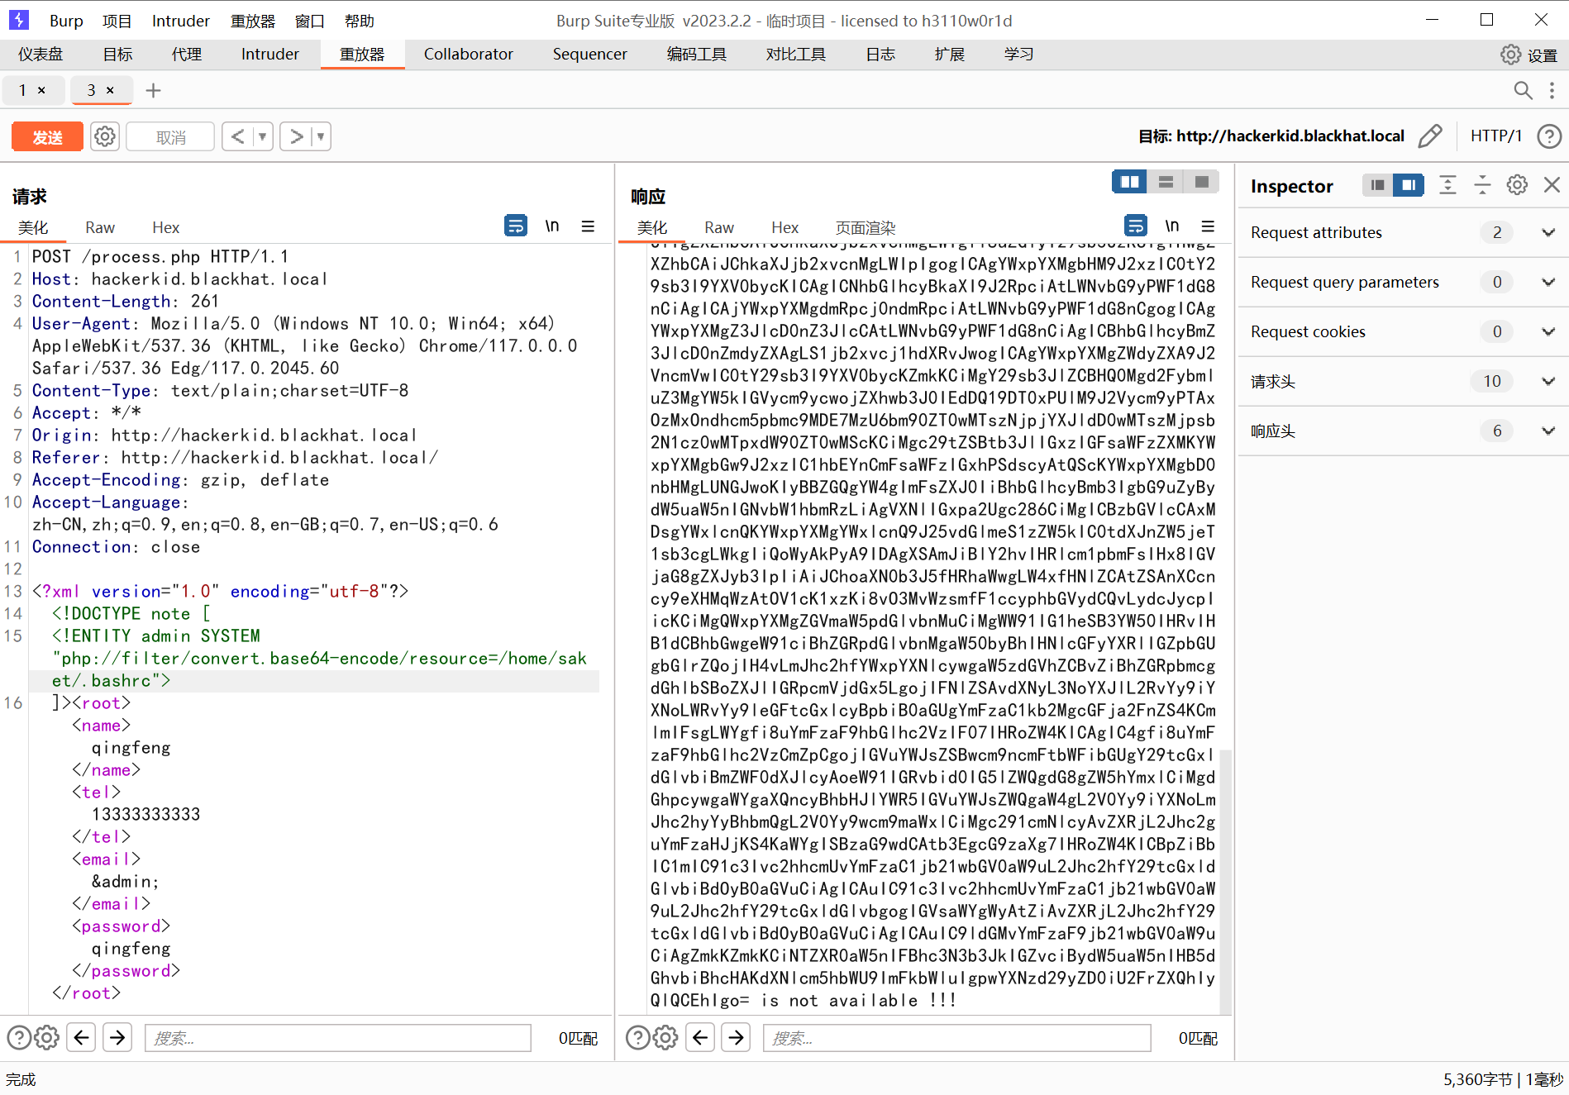Switch Inspector to left-docked layout
This screenshot has height=1095, width=1569.
1377,185
